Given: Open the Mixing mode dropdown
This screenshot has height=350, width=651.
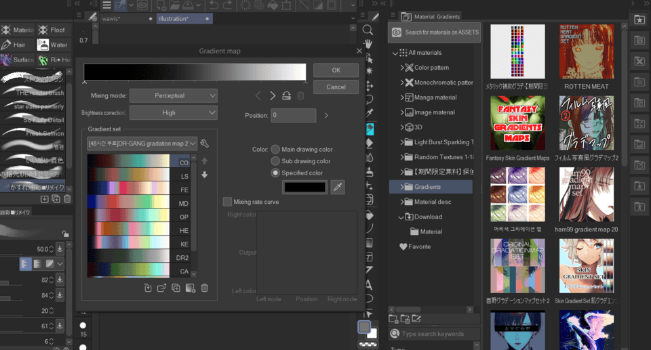Looking at the screenshot, I should point(173,96).
